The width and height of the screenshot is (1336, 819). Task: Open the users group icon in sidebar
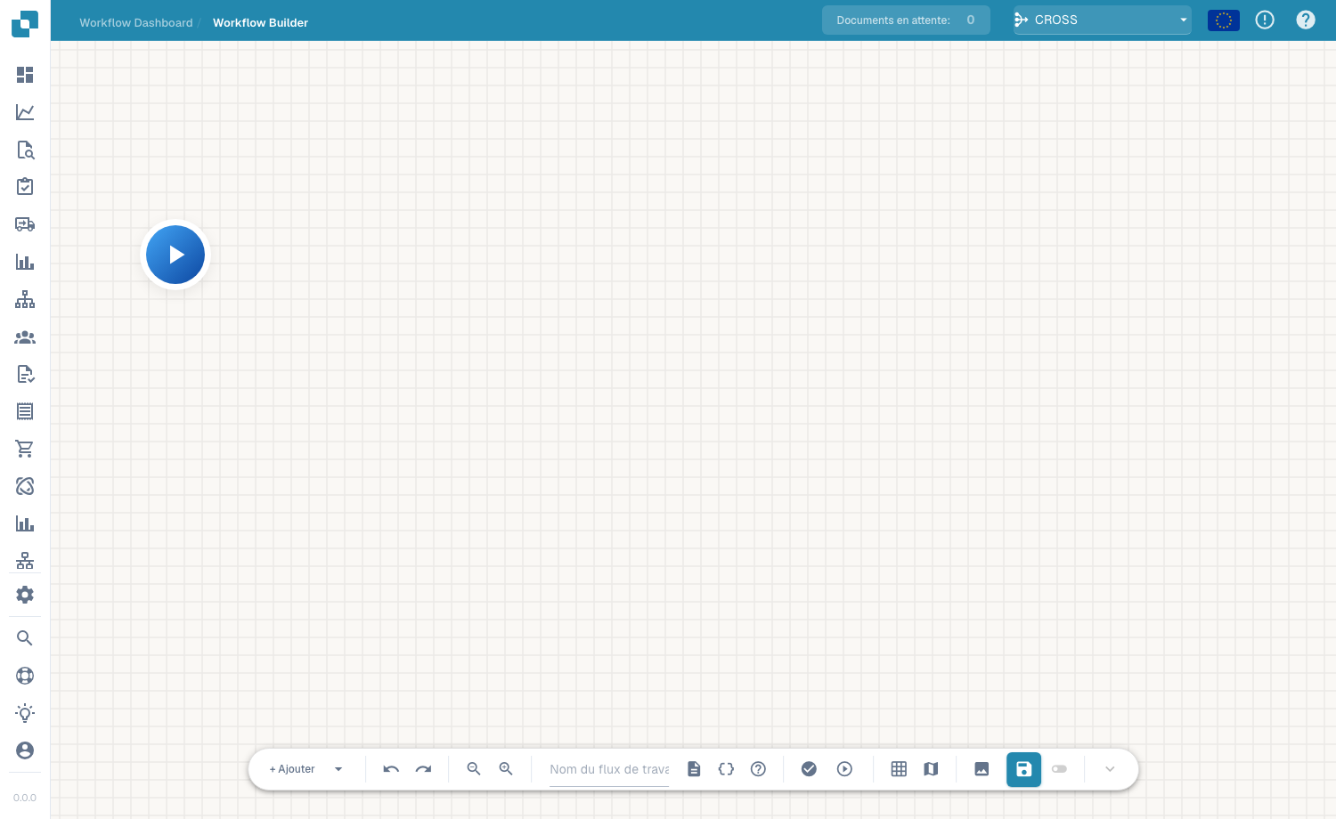(x=25, y=337)
